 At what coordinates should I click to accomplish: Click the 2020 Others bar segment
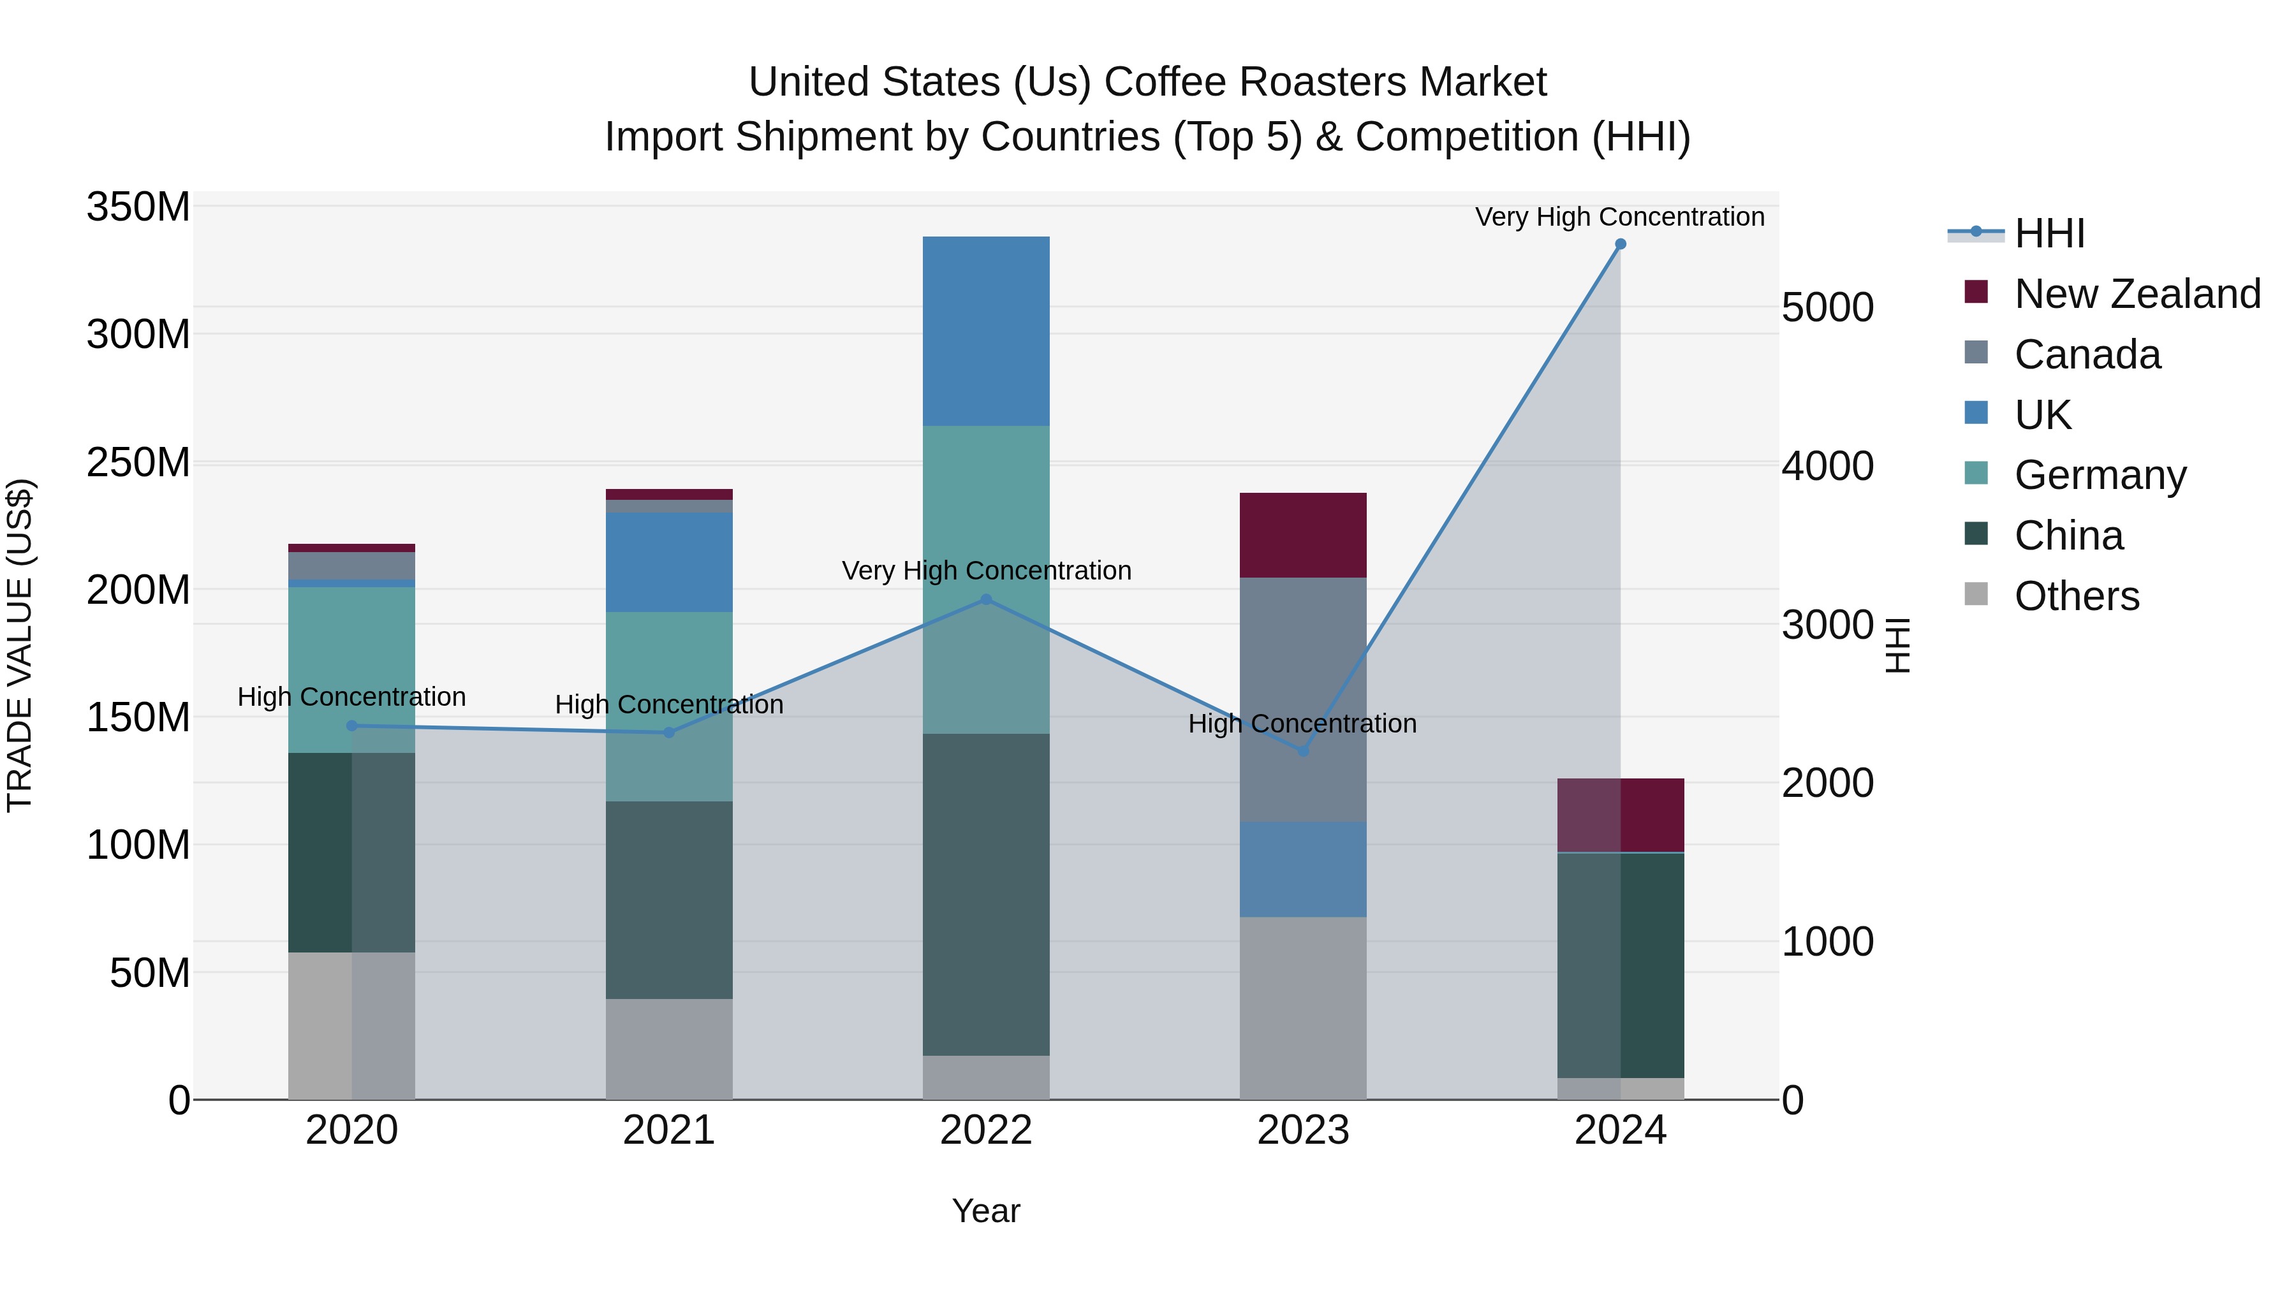point(352,1026)
